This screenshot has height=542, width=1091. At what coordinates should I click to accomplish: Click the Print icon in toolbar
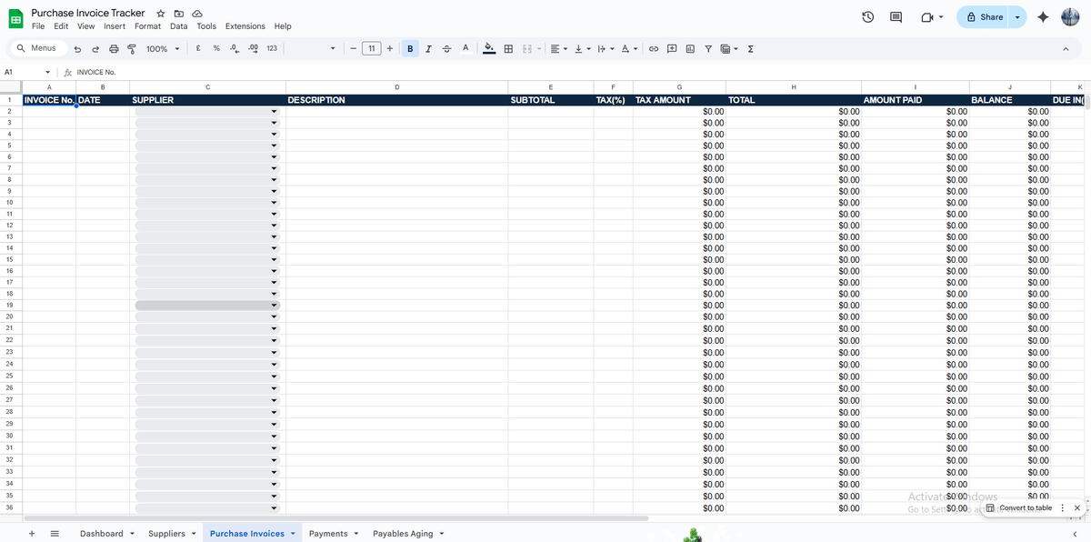[x=114, y=49]
